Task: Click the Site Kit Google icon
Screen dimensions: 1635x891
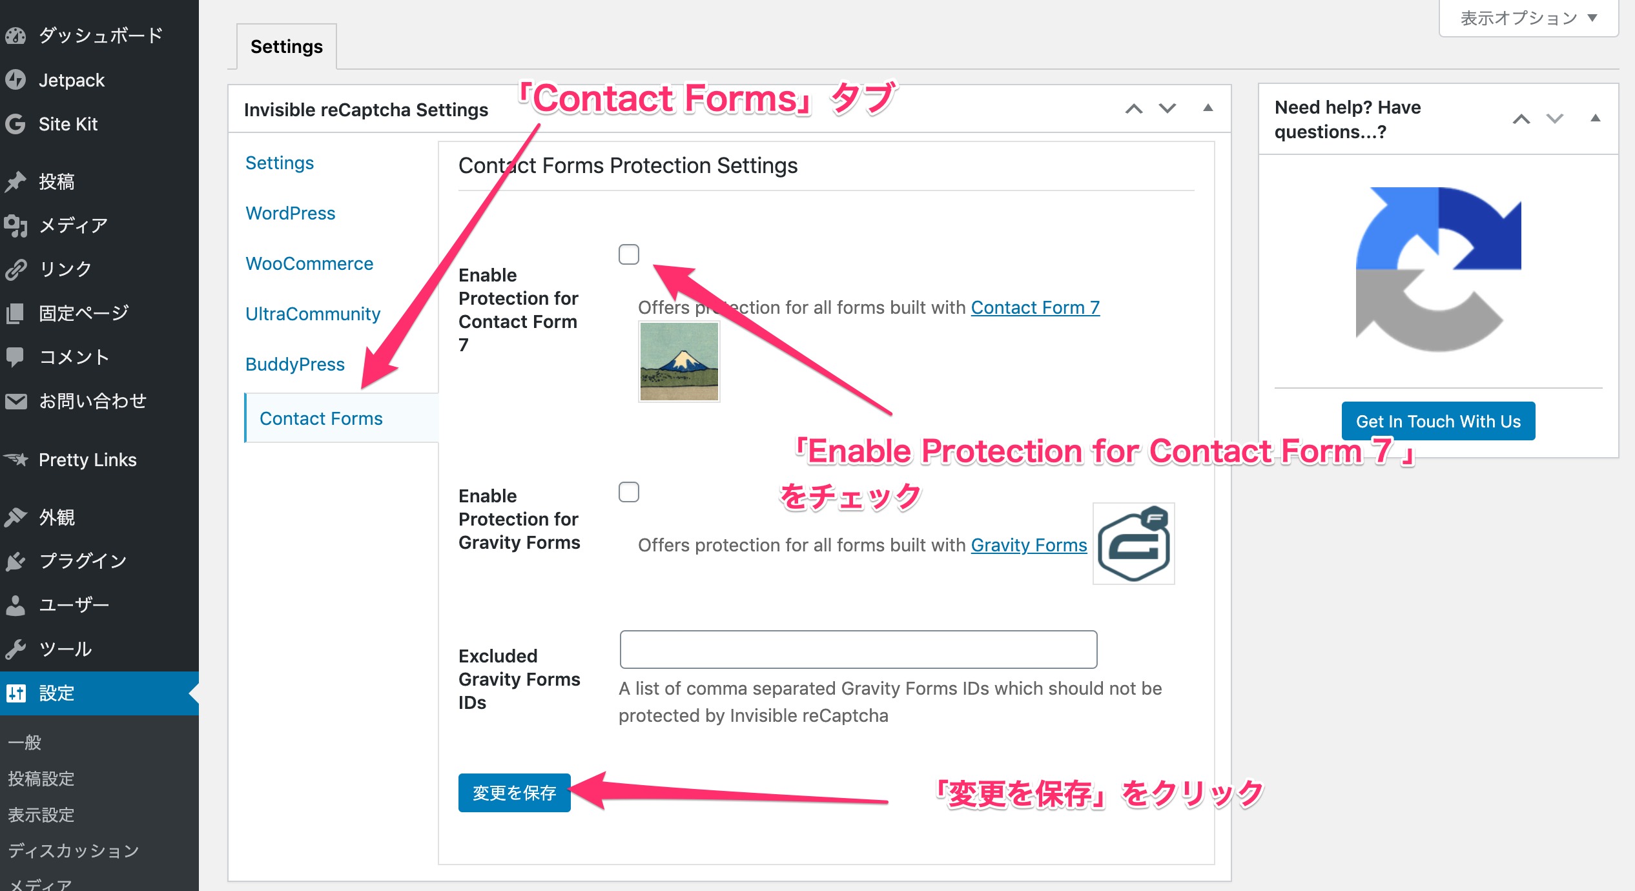Action: (15, 124)
